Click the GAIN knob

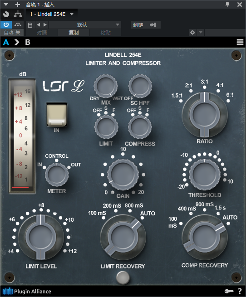(x=123, y=175)
